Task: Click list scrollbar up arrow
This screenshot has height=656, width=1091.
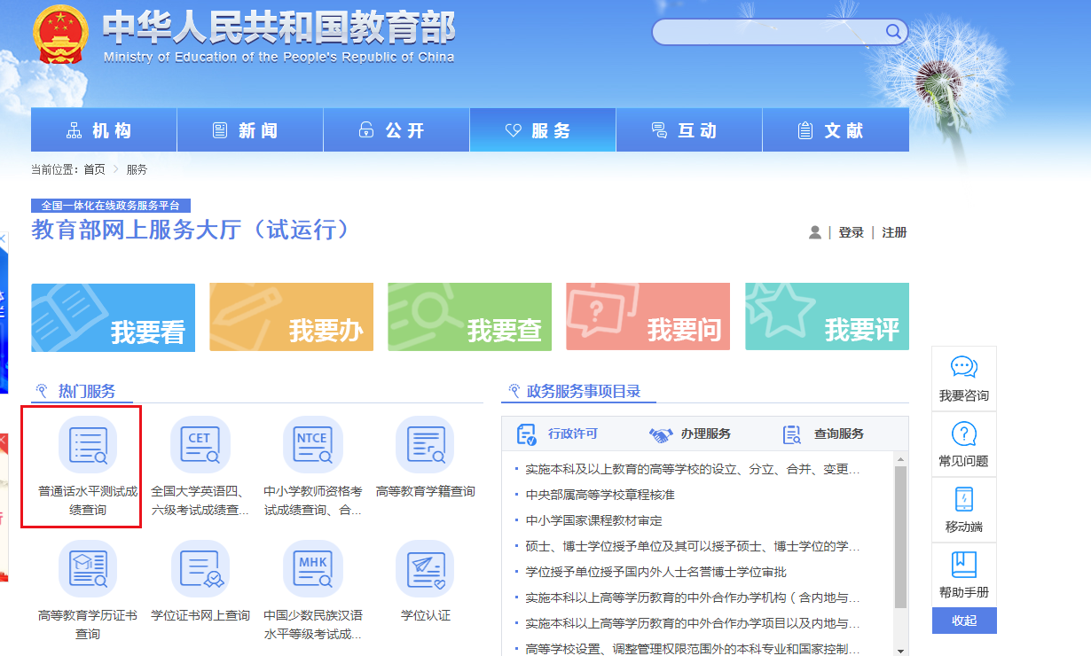Action: (901, 459)
